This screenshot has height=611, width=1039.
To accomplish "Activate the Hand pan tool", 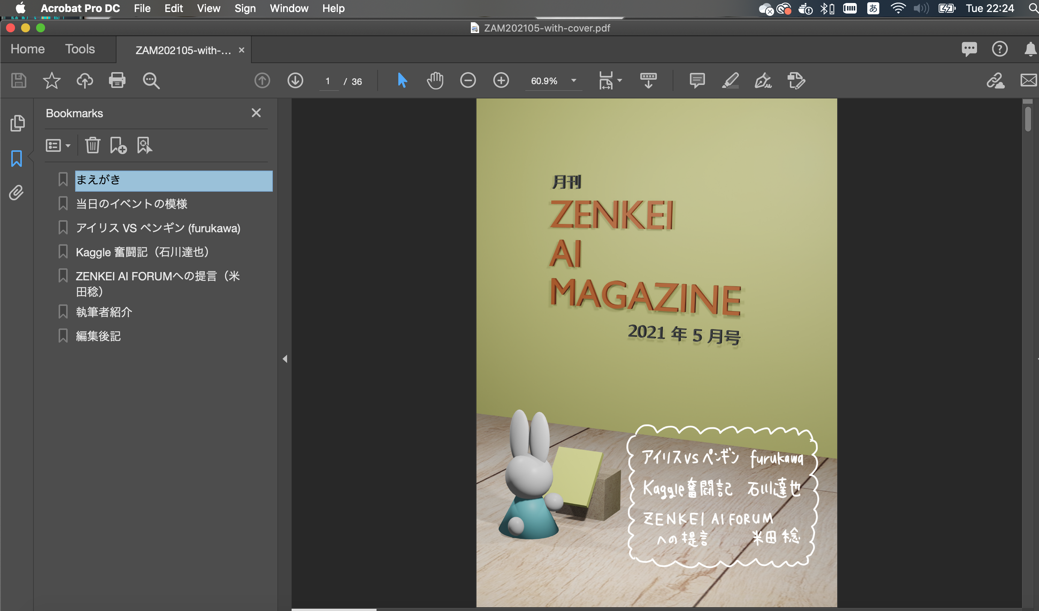I will point(435,80).
